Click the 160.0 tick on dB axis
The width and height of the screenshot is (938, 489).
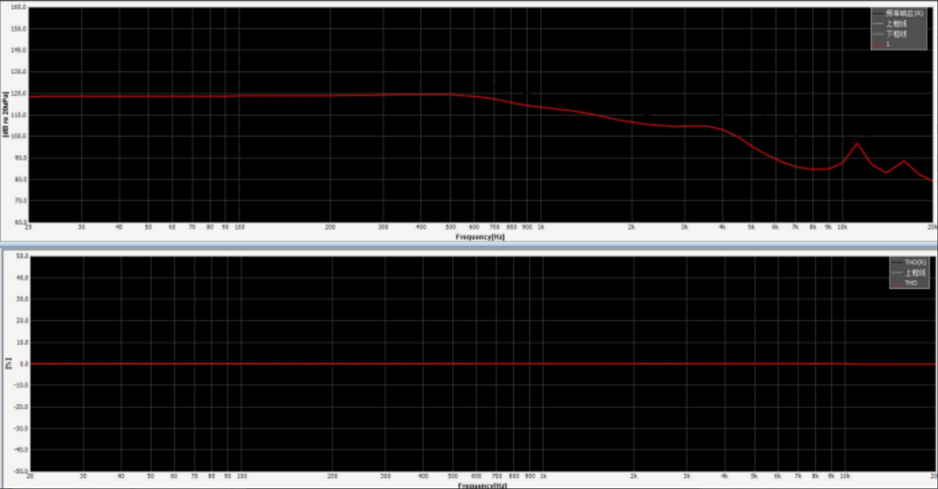19,7
